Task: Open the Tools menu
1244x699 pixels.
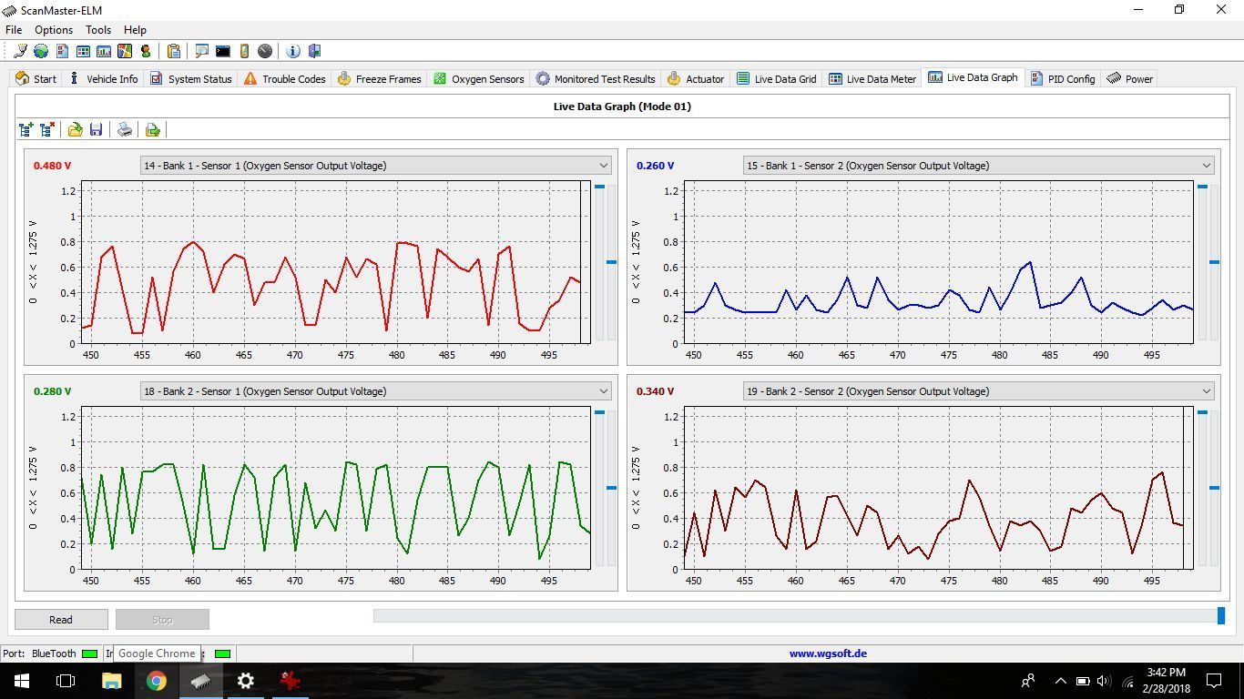Action: 98,30
